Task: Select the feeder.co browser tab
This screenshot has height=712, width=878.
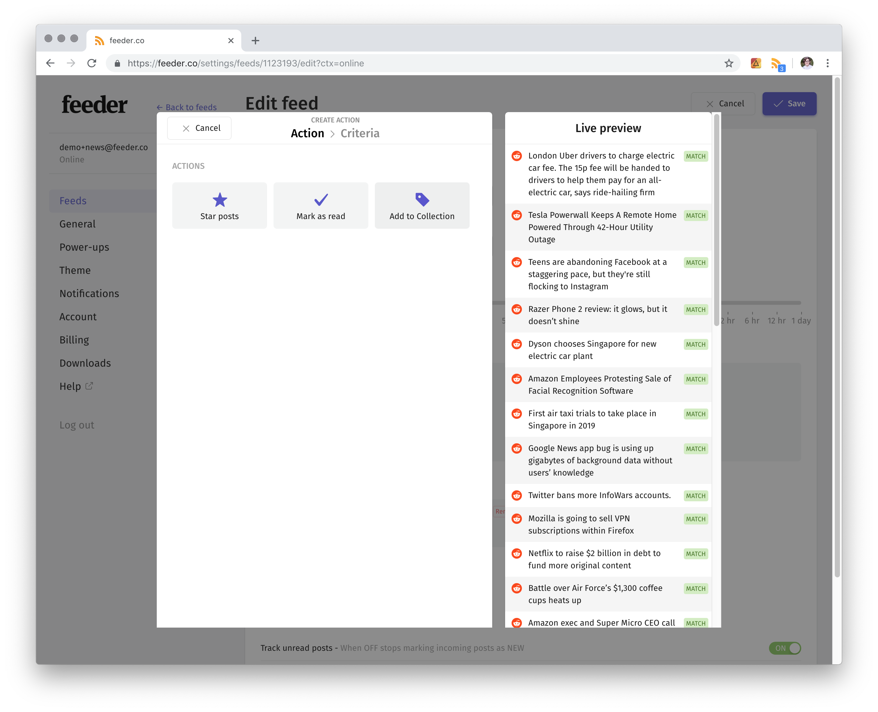Action: (164, 41)
